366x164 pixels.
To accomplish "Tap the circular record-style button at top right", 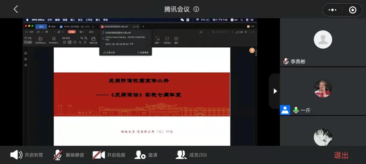I will pos(352,10).
